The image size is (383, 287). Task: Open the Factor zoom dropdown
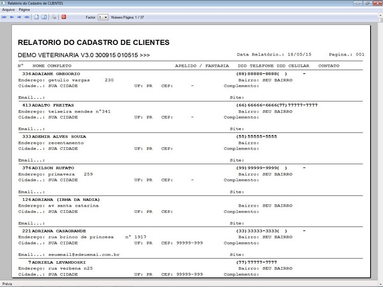pyautogui.click(x=103, y=17)
